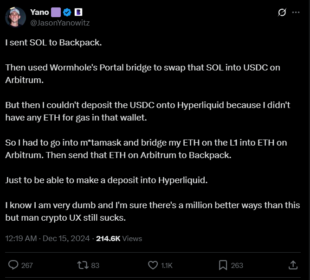
Task: Open the square B affiliation badge
Action: [x=78, y=12]
